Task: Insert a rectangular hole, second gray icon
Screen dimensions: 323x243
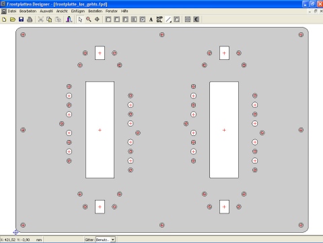Action: click(117, 20)
